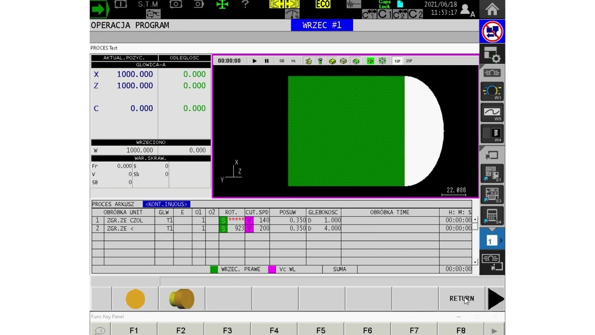Toggle the ECO mode indicator
This screenshot has width=595, height=335.
(323, 5)
